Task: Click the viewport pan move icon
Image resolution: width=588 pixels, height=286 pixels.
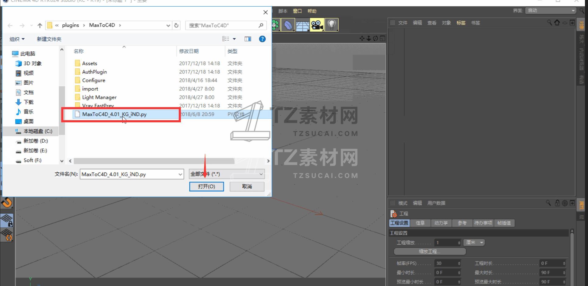Action: click(362, 38)
